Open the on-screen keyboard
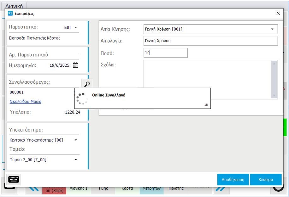The width and height of the screenshot is (289, 197). 13,179
